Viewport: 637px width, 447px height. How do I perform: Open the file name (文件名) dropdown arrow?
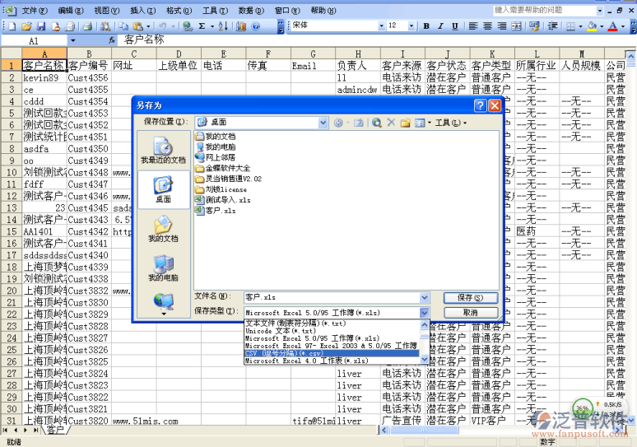[425, 296]
